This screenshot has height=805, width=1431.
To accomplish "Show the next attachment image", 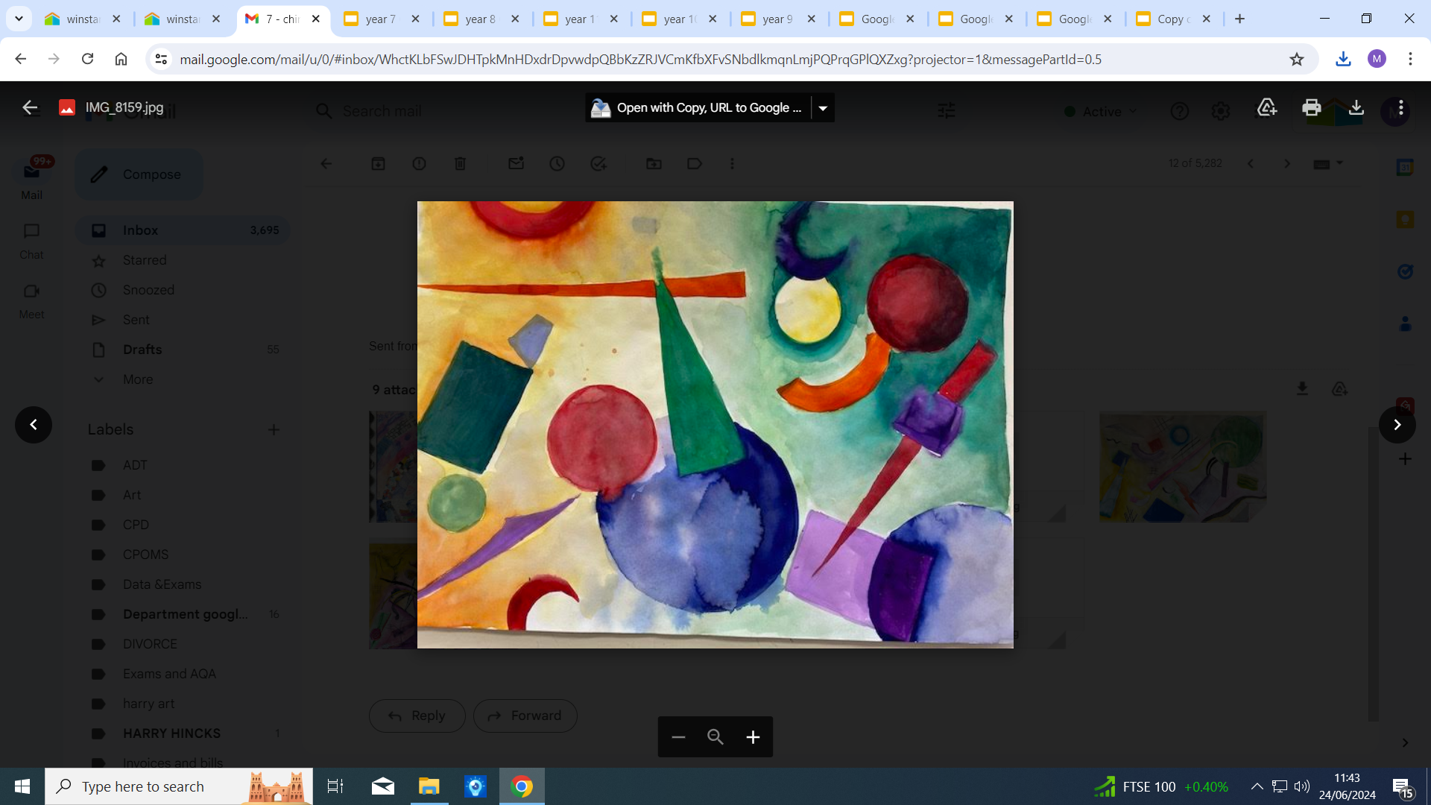I will [1397, 425].
